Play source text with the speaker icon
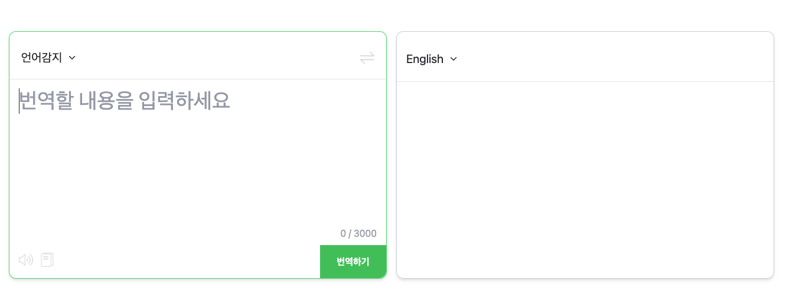 [25, 260]
